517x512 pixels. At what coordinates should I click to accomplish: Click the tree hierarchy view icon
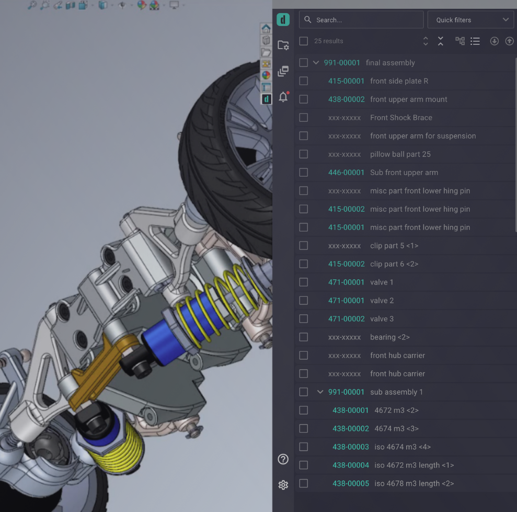click(460, 41)
